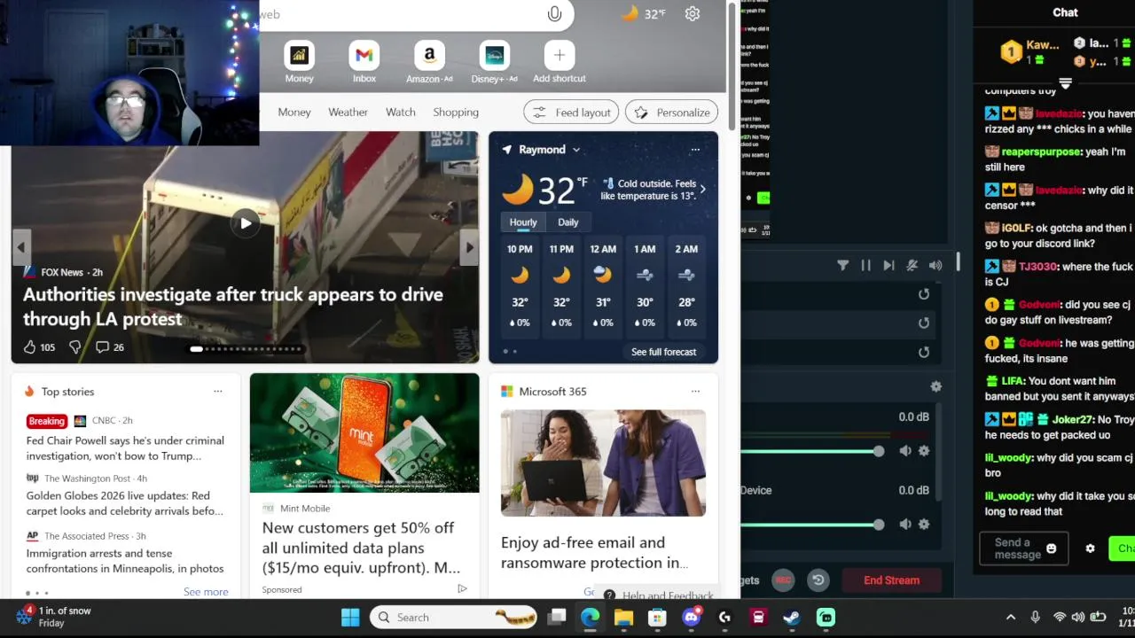Replay the first event in list
Screen dimensions: 1135x638
(924, 294)
